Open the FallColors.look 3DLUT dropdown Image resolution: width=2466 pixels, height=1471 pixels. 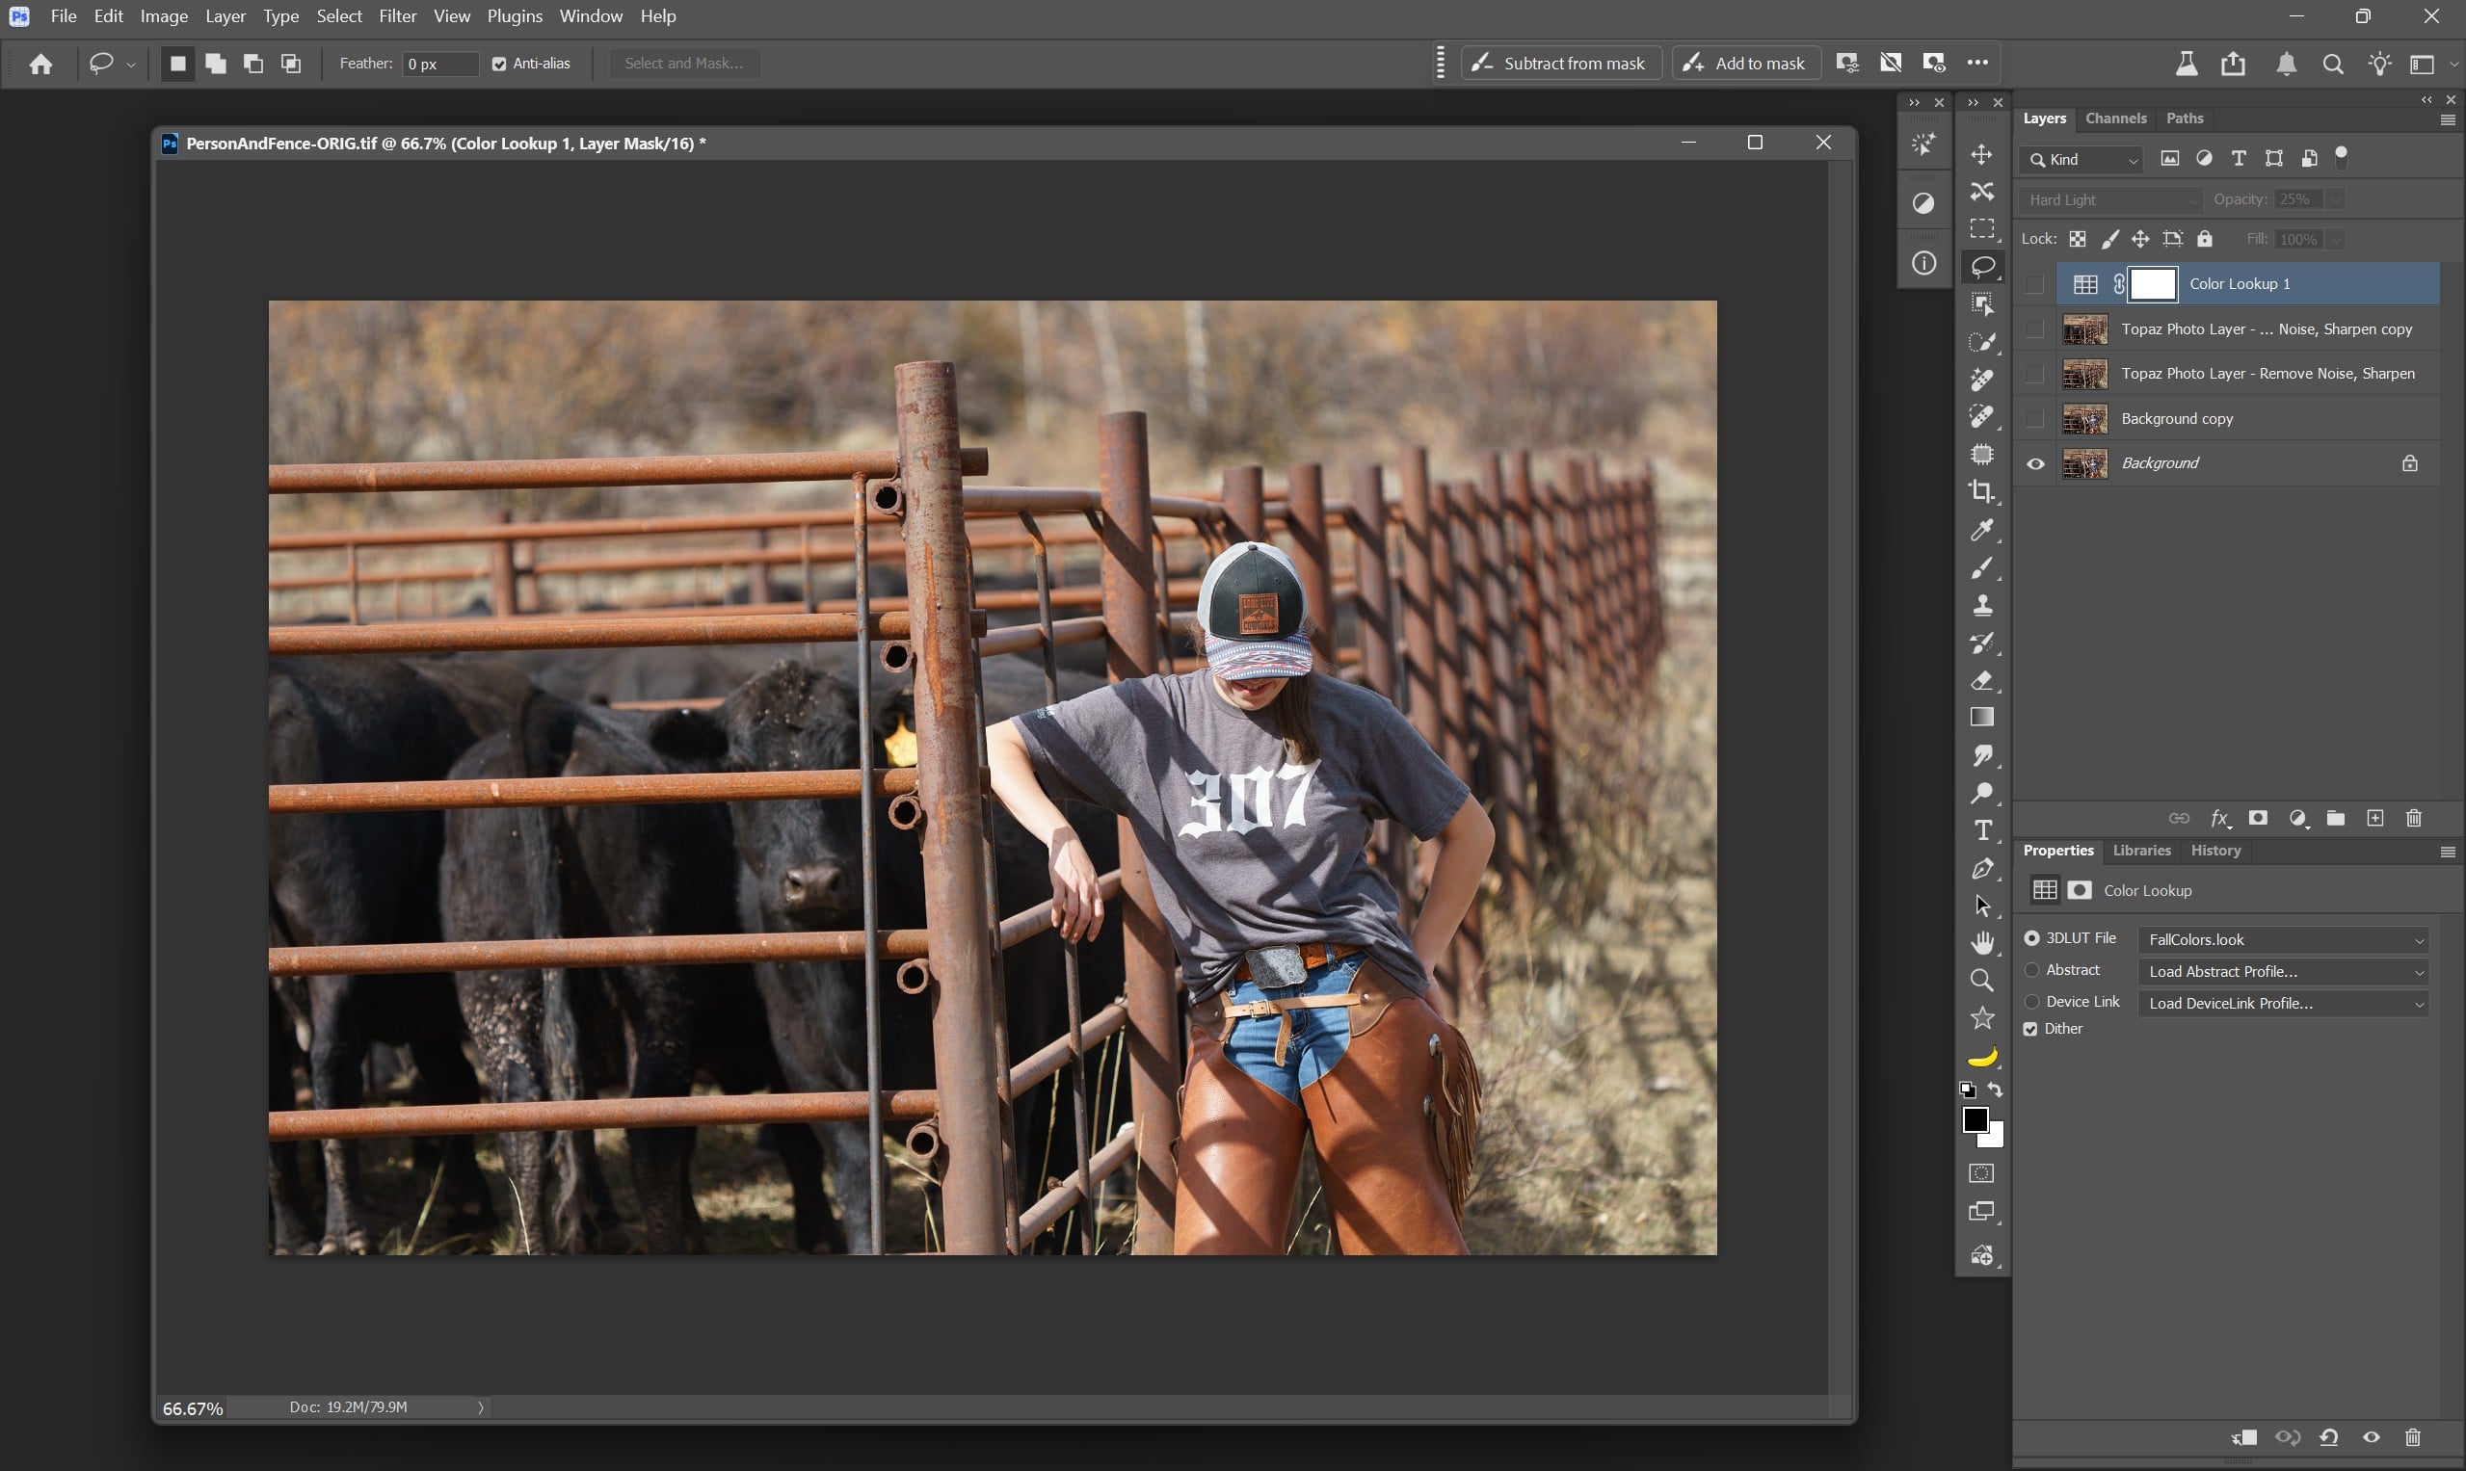(x=2282, y=939)
